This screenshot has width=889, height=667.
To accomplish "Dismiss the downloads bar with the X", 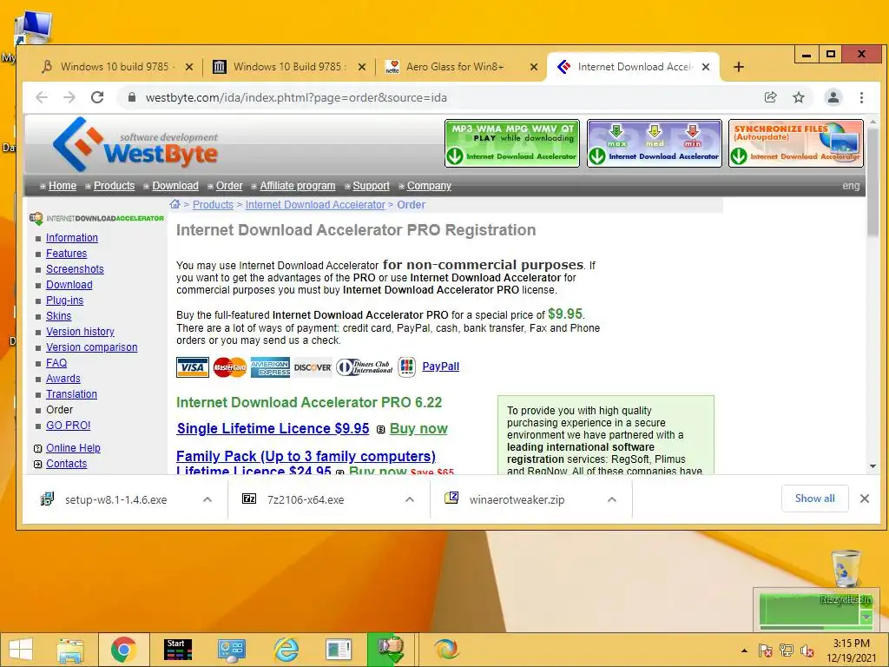I will 865,499.
